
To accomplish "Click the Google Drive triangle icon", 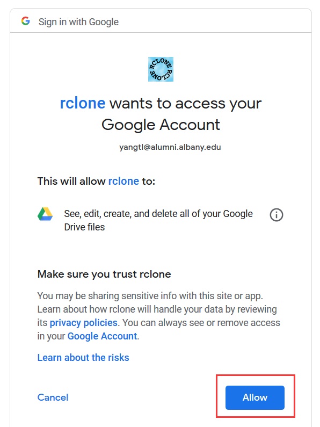I will (45, 214).
